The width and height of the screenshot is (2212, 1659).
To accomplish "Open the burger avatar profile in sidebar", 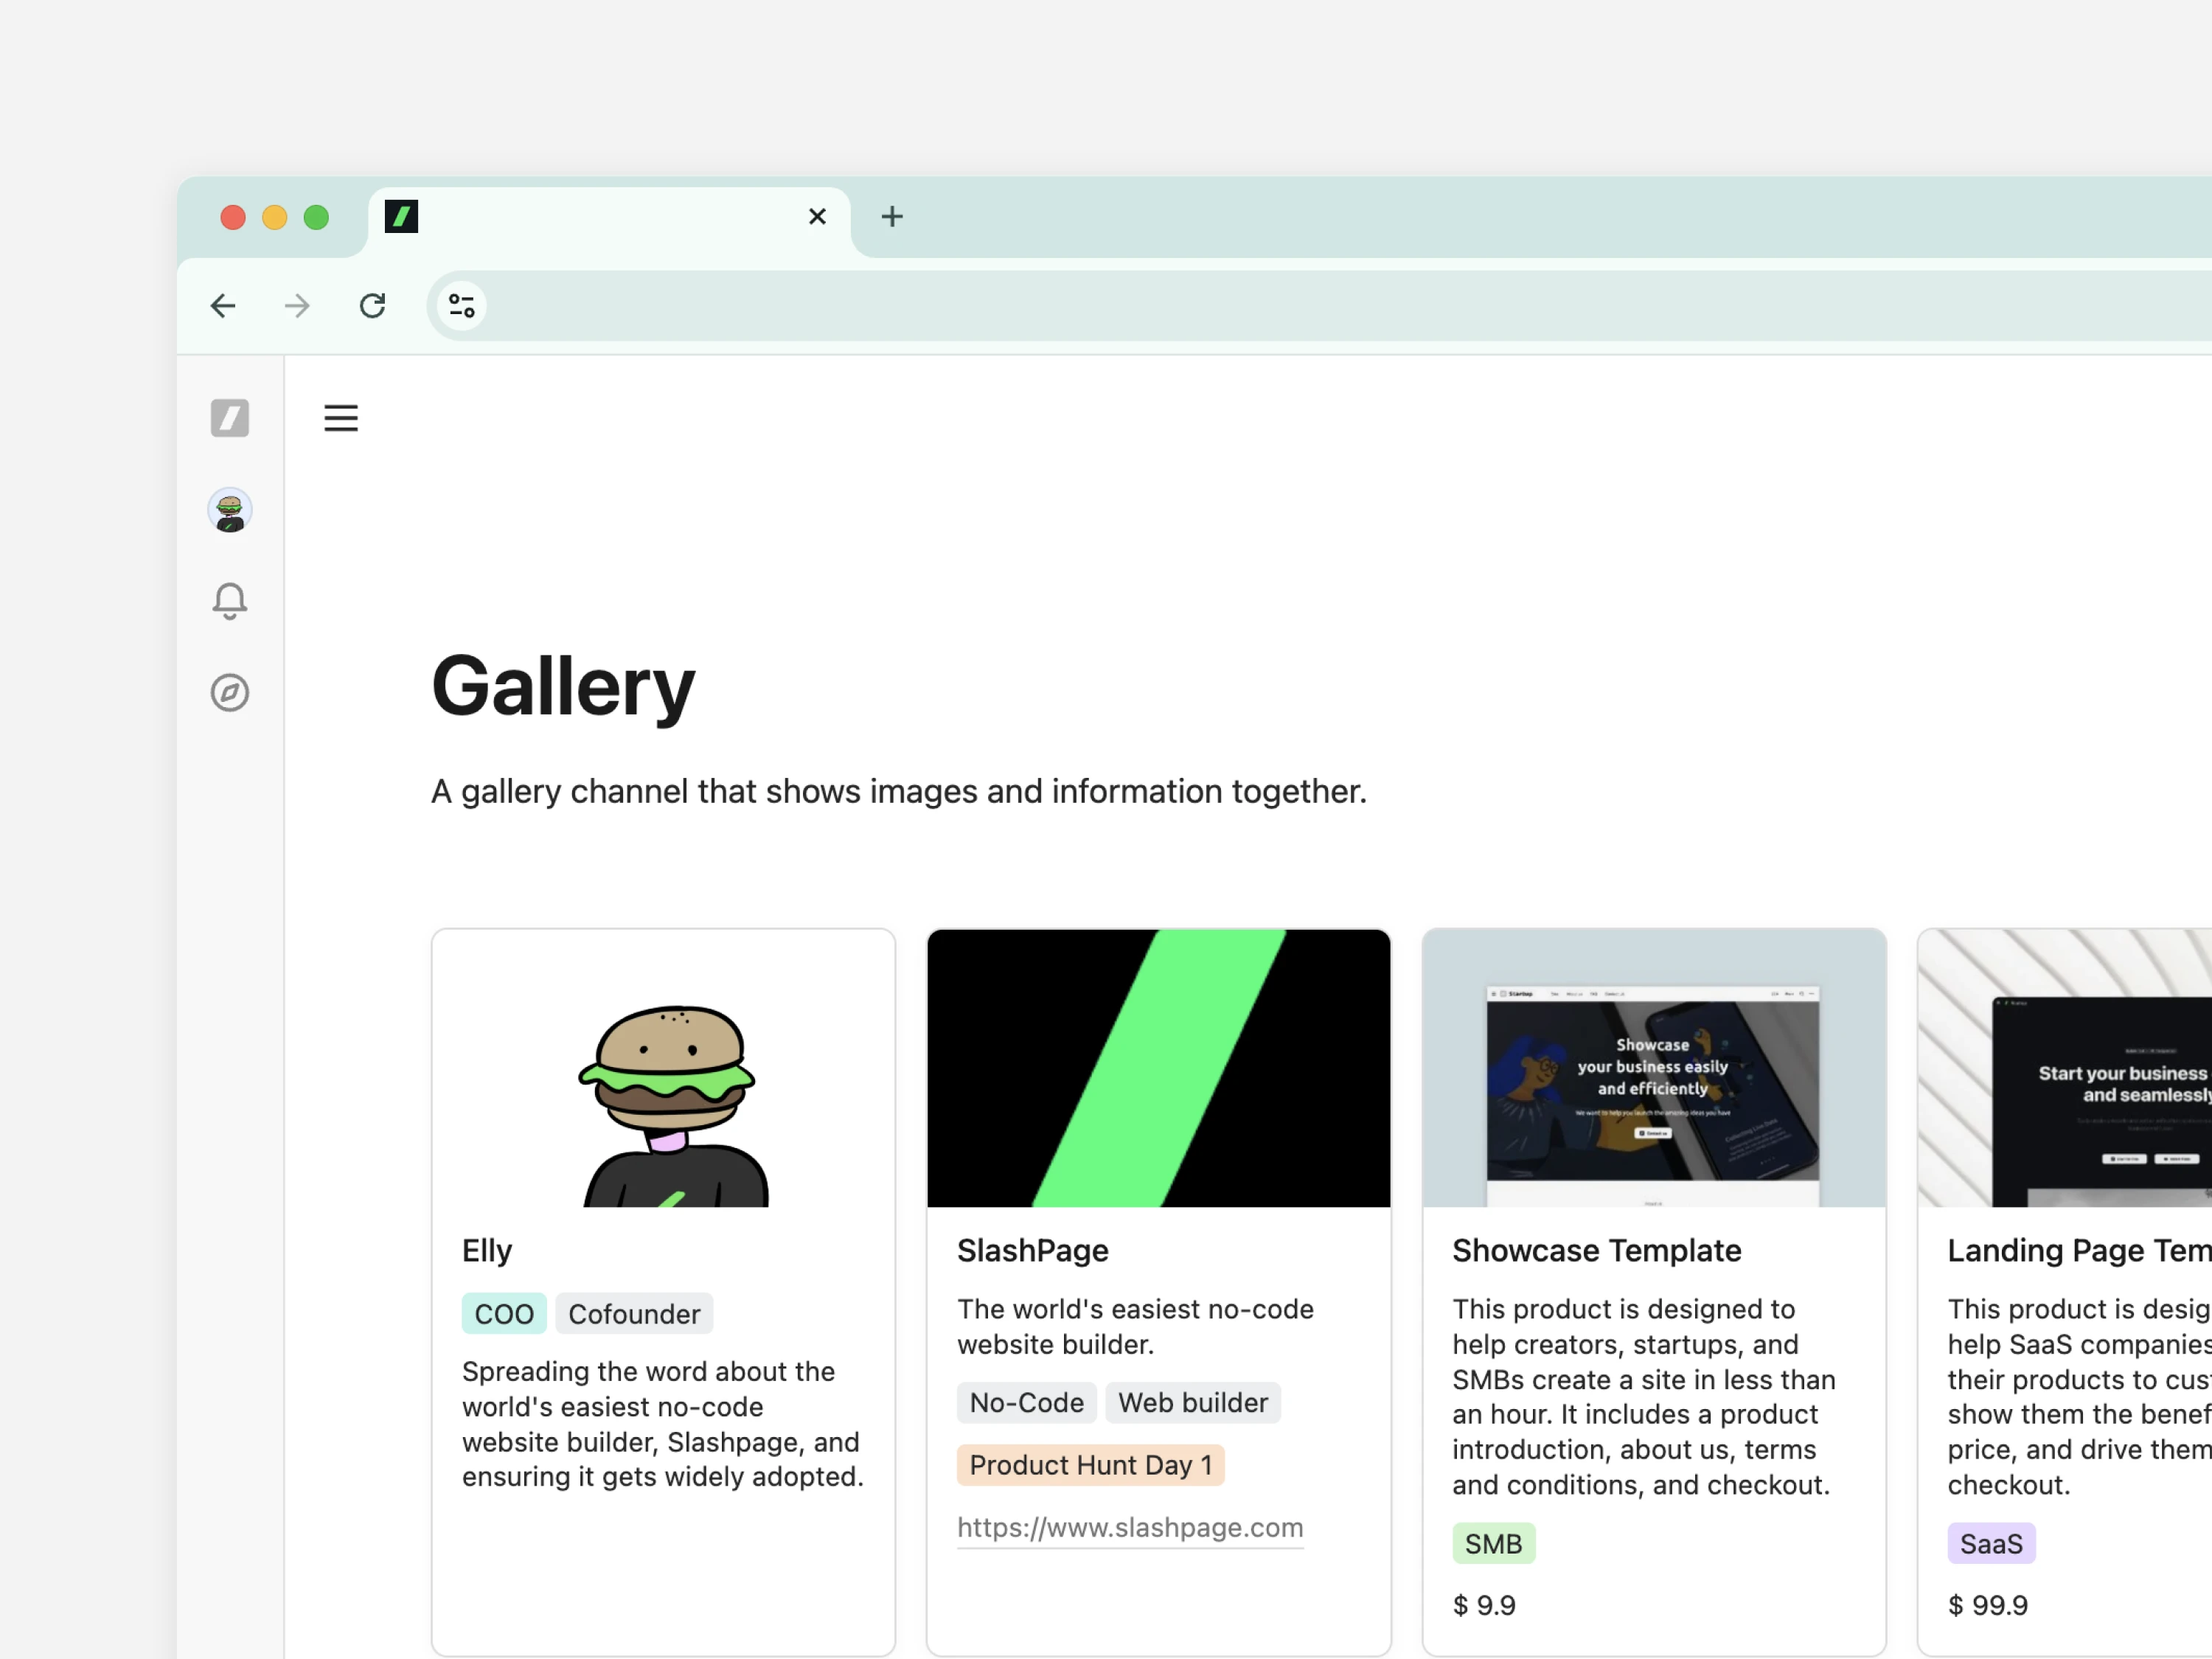I will 230,510.
